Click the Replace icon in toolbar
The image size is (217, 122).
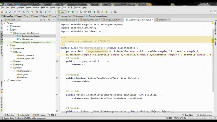[x=41, y=12]
